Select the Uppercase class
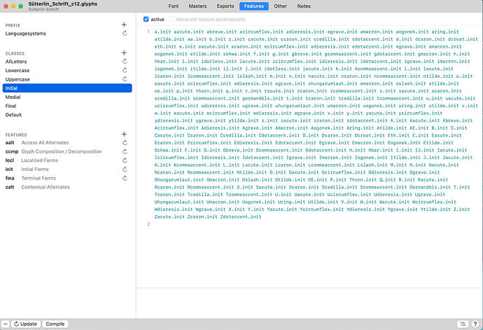Viewport: 483px width, 330px height. [67, 79]
